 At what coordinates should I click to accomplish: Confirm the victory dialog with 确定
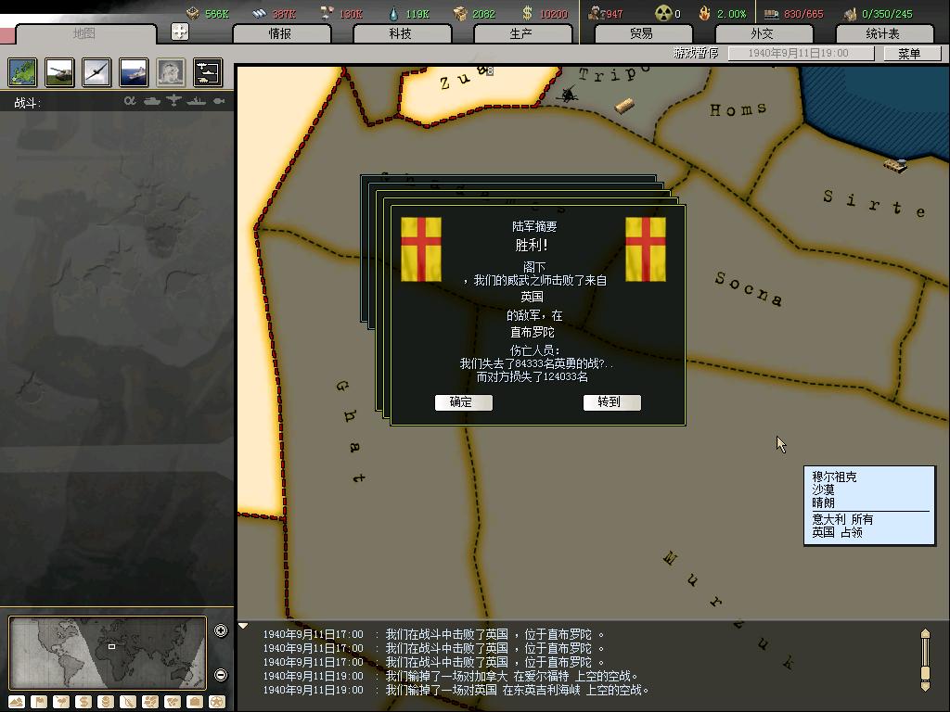coord(464,402)
